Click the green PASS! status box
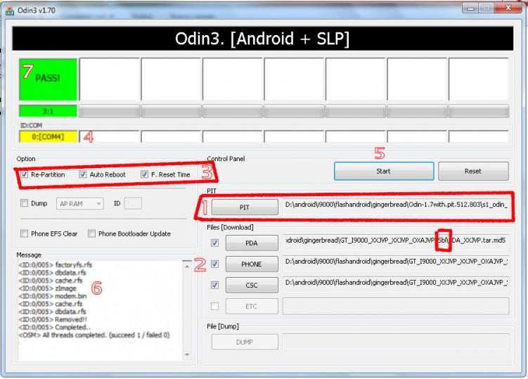The image size is (528, 379). [x=48, y=79]
